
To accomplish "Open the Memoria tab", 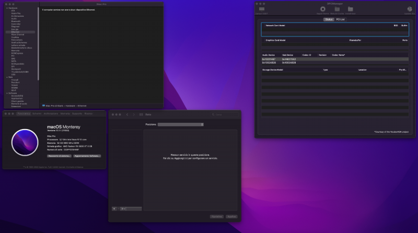I will 65,113.
